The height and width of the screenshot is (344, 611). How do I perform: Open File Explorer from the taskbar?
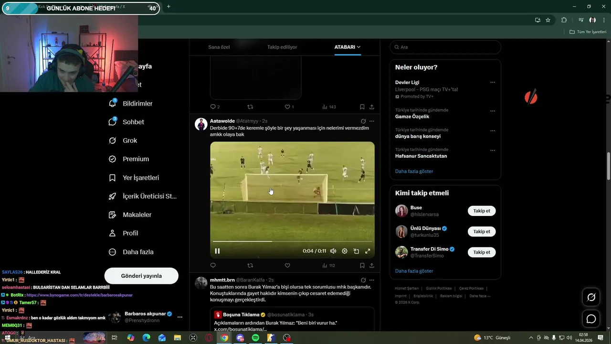coord(177,338)
